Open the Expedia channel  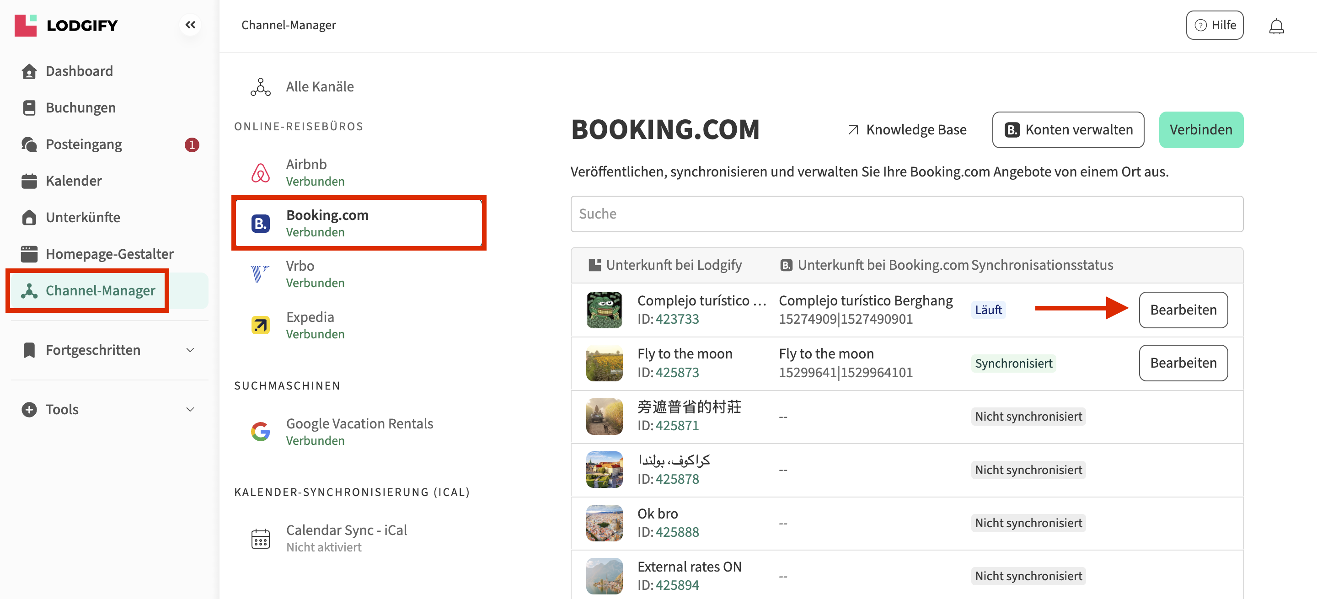(310, 325)
